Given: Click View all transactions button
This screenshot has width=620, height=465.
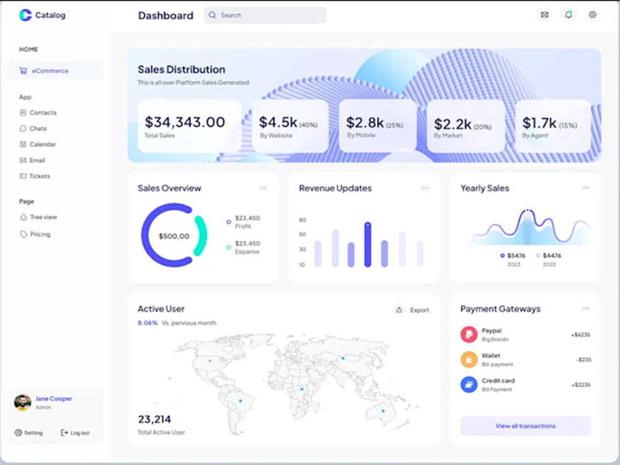Looking at the screenshot, I should (x=526, y=426).
